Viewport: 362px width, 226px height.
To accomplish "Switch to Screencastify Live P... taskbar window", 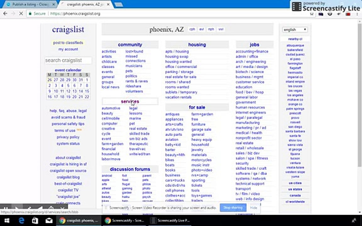I will tap(170, 220).
